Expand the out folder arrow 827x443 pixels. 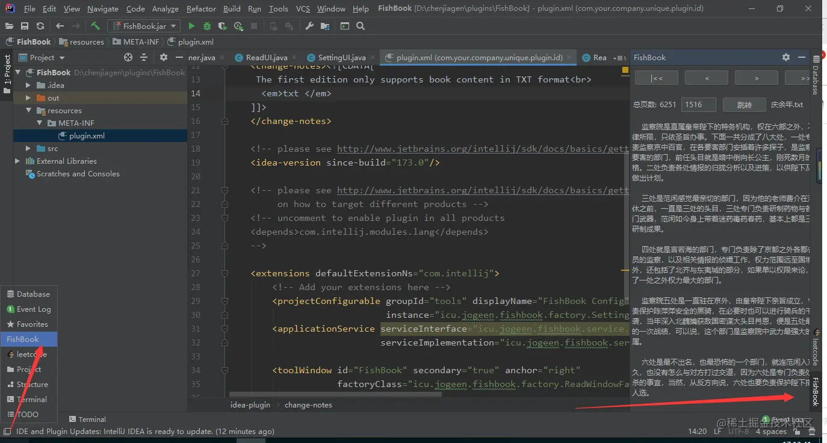pos(28,98)
